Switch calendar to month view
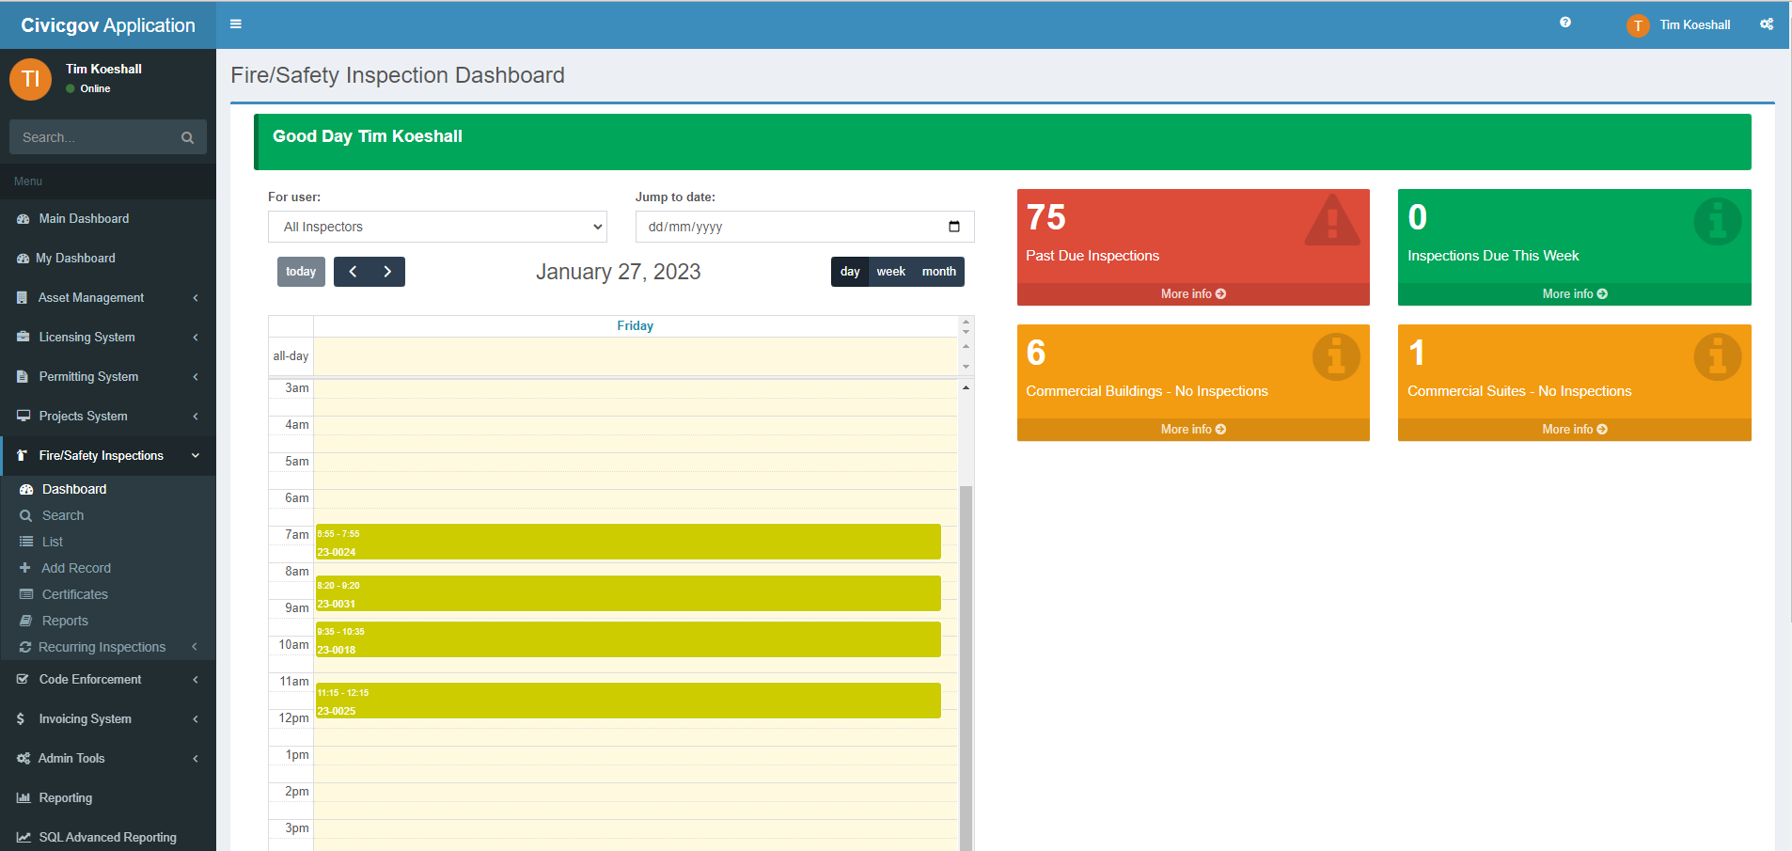Screen dimensions: 1792x851 pyautogui.click(x=938, y=272)
